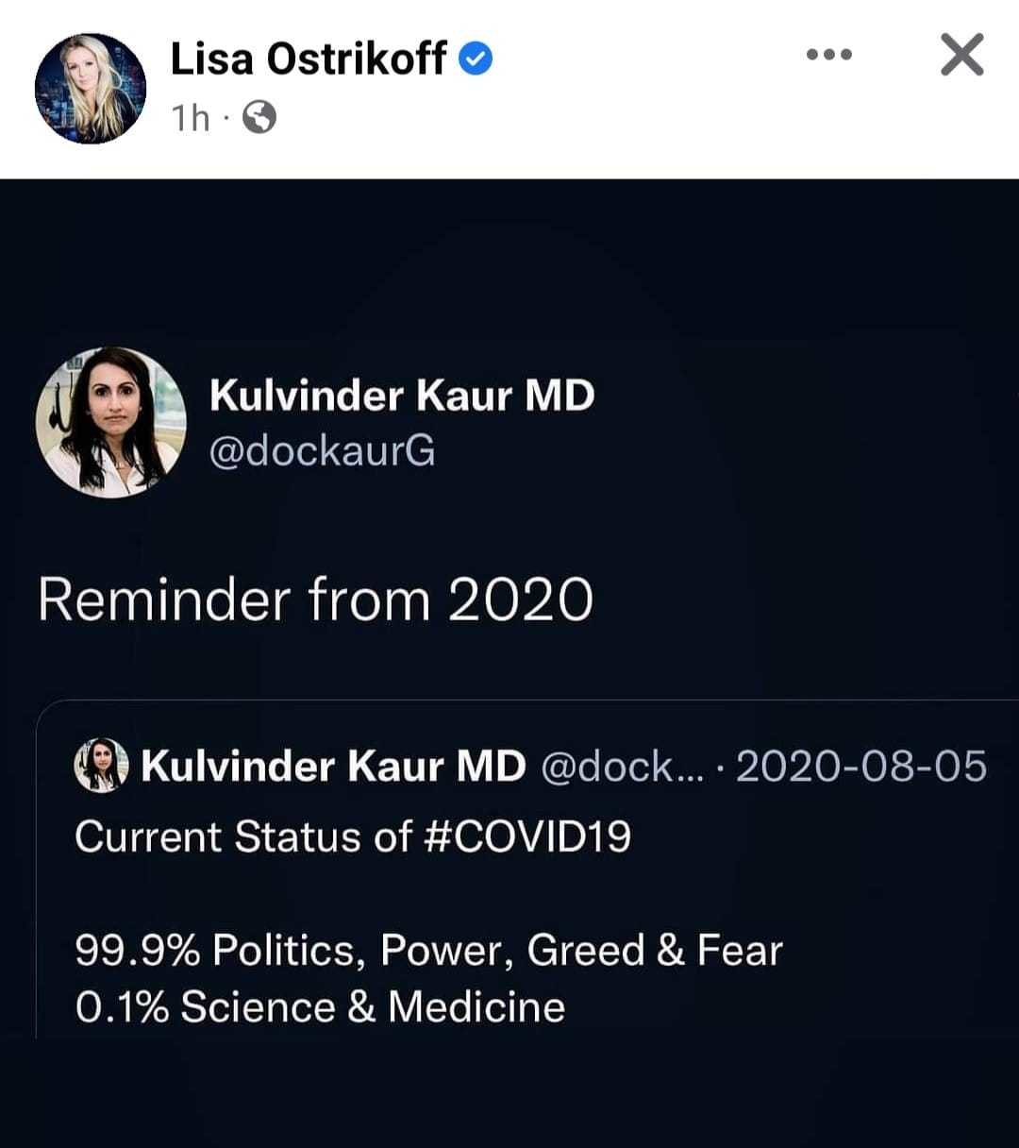Screen dimensions: 1019x1148
Task: Click the 99.9% Politics, Power, Greed line
Action: (x=428, y=951)
